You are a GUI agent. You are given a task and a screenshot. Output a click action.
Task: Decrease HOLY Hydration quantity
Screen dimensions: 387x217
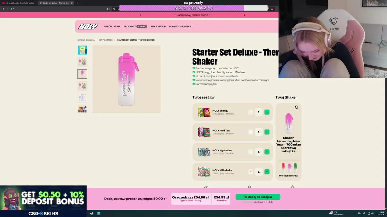250,152
